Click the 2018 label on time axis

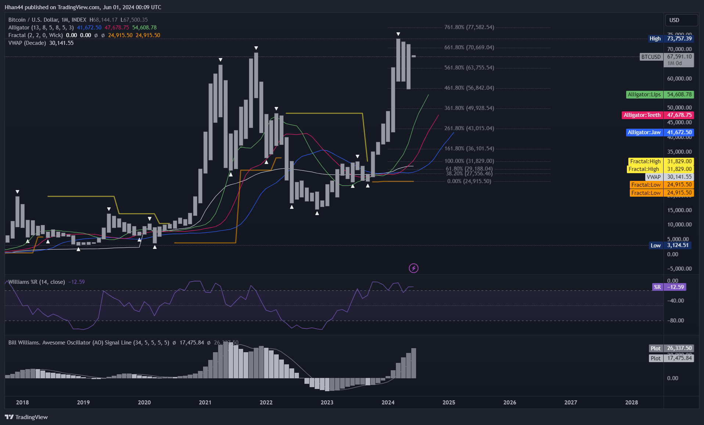[x=22, y=403]
